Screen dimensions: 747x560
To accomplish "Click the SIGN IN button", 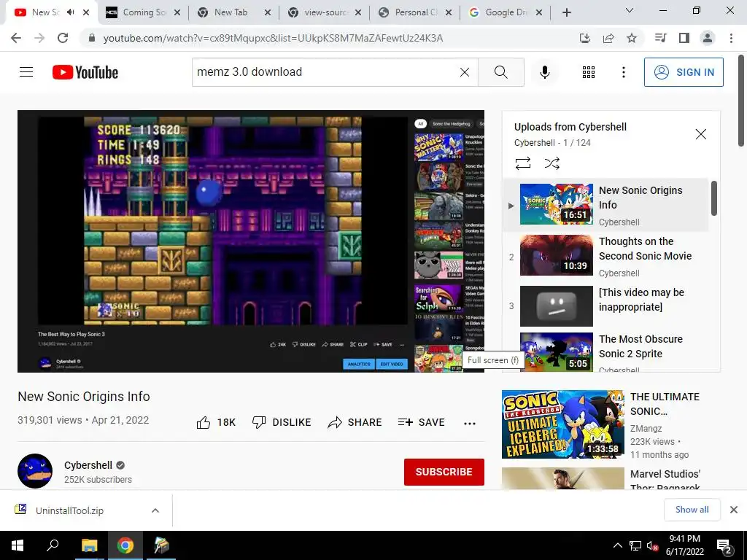I will tap(684, 72).
